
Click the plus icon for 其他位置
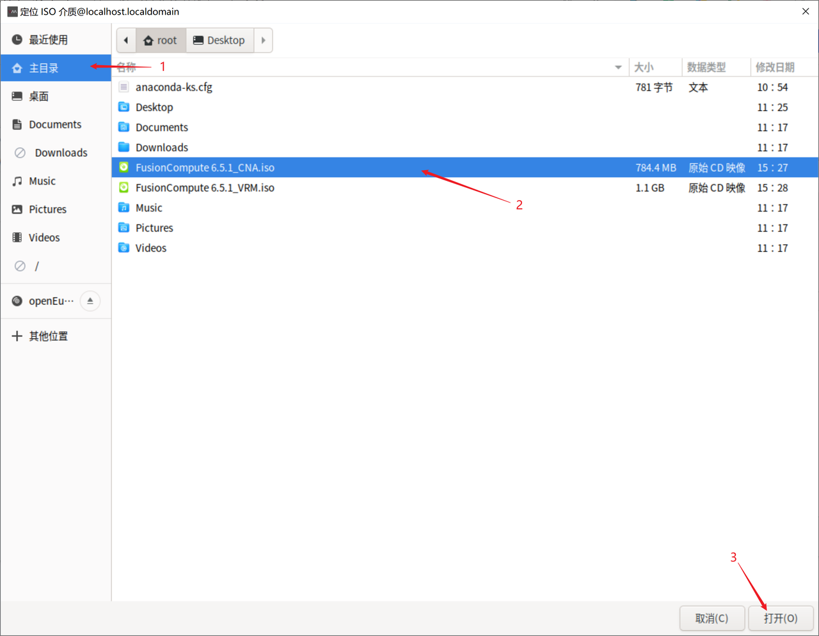[x=17, y=336]
